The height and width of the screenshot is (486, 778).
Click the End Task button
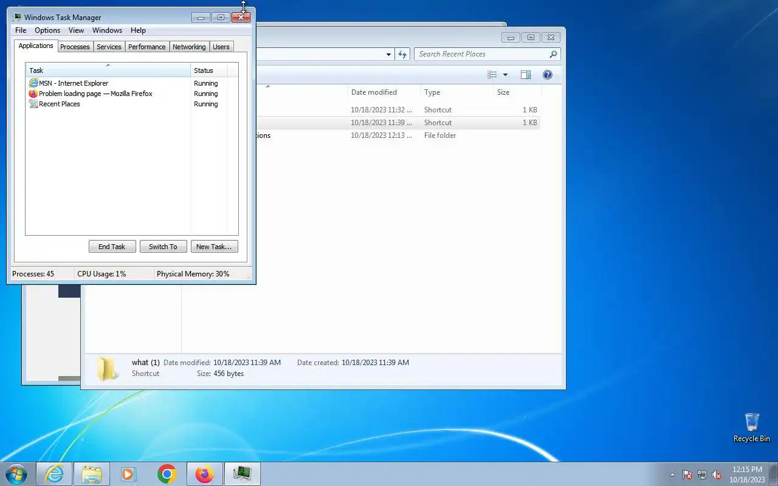click(x=112, y=247)
